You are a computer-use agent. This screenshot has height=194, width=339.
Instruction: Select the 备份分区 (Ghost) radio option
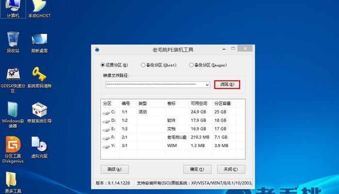point(159,65)
